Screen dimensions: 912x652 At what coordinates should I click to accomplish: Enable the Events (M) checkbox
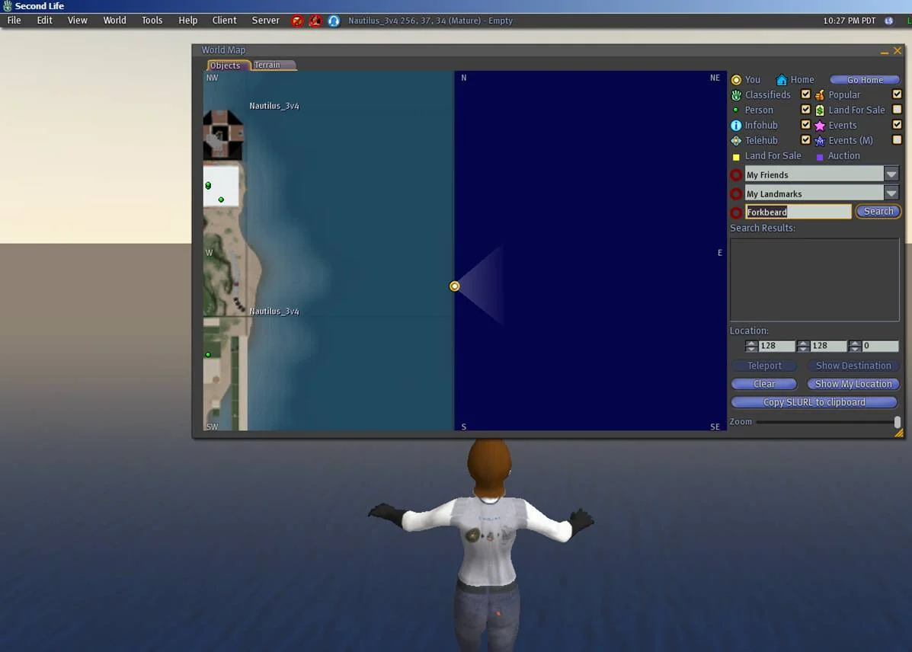pos(897,139)
